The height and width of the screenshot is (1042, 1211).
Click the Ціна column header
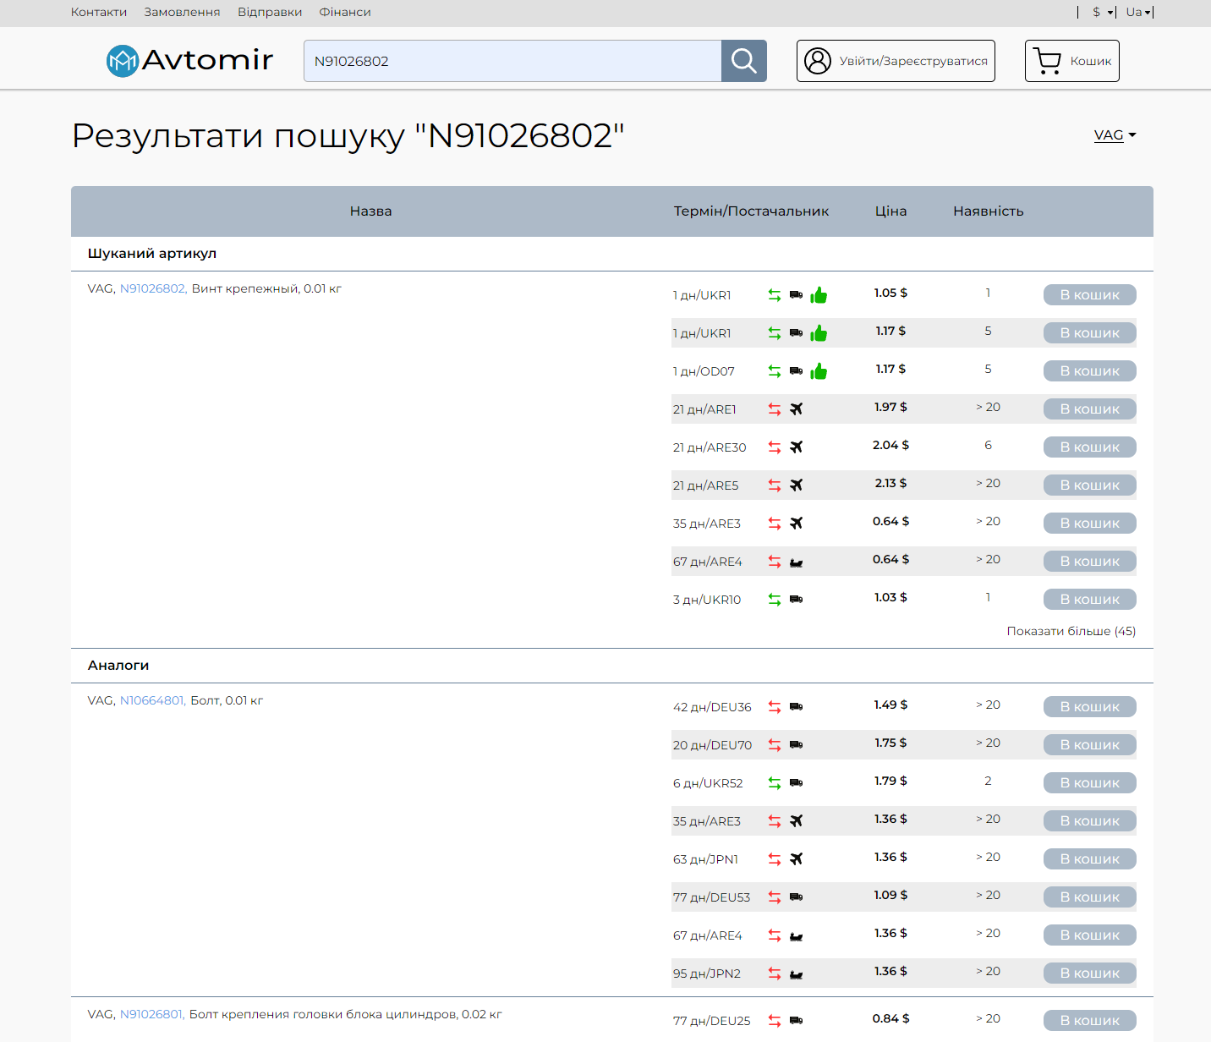click(890, 211)
